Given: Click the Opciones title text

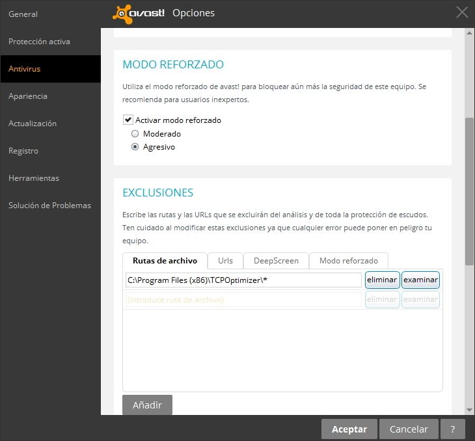Looking at the screenshot, I should point(193,13).
